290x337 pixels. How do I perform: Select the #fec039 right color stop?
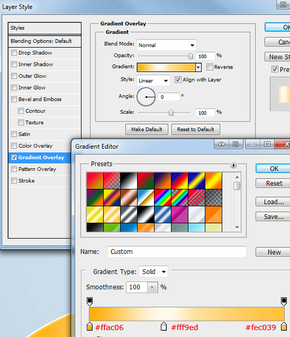tap(284, 326)
